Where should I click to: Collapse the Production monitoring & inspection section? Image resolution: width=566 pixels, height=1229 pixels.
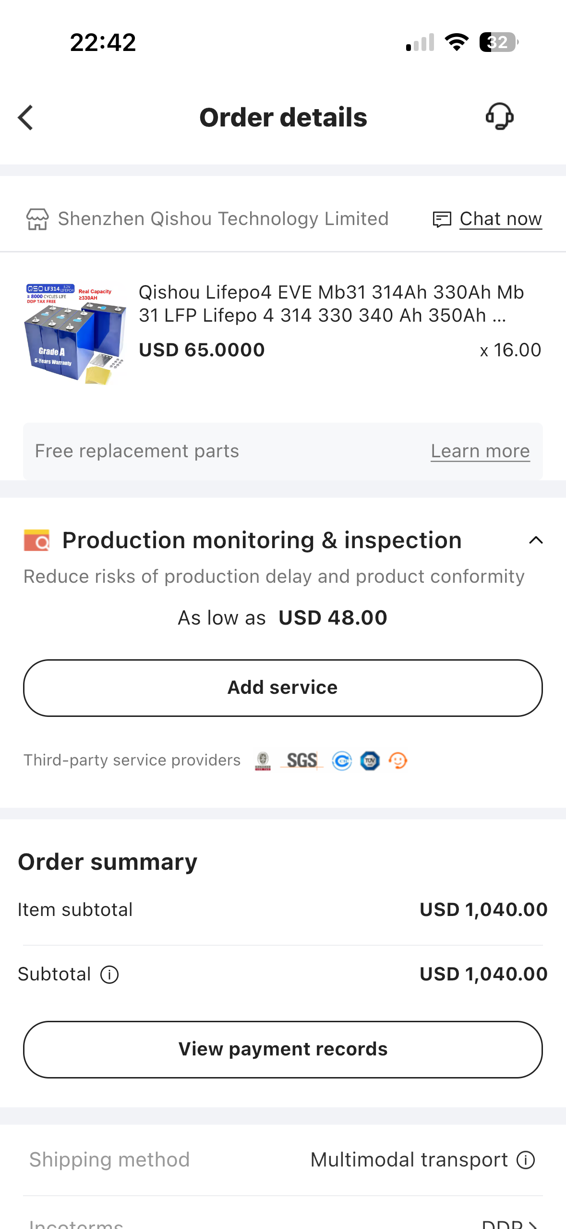[536, 540]
